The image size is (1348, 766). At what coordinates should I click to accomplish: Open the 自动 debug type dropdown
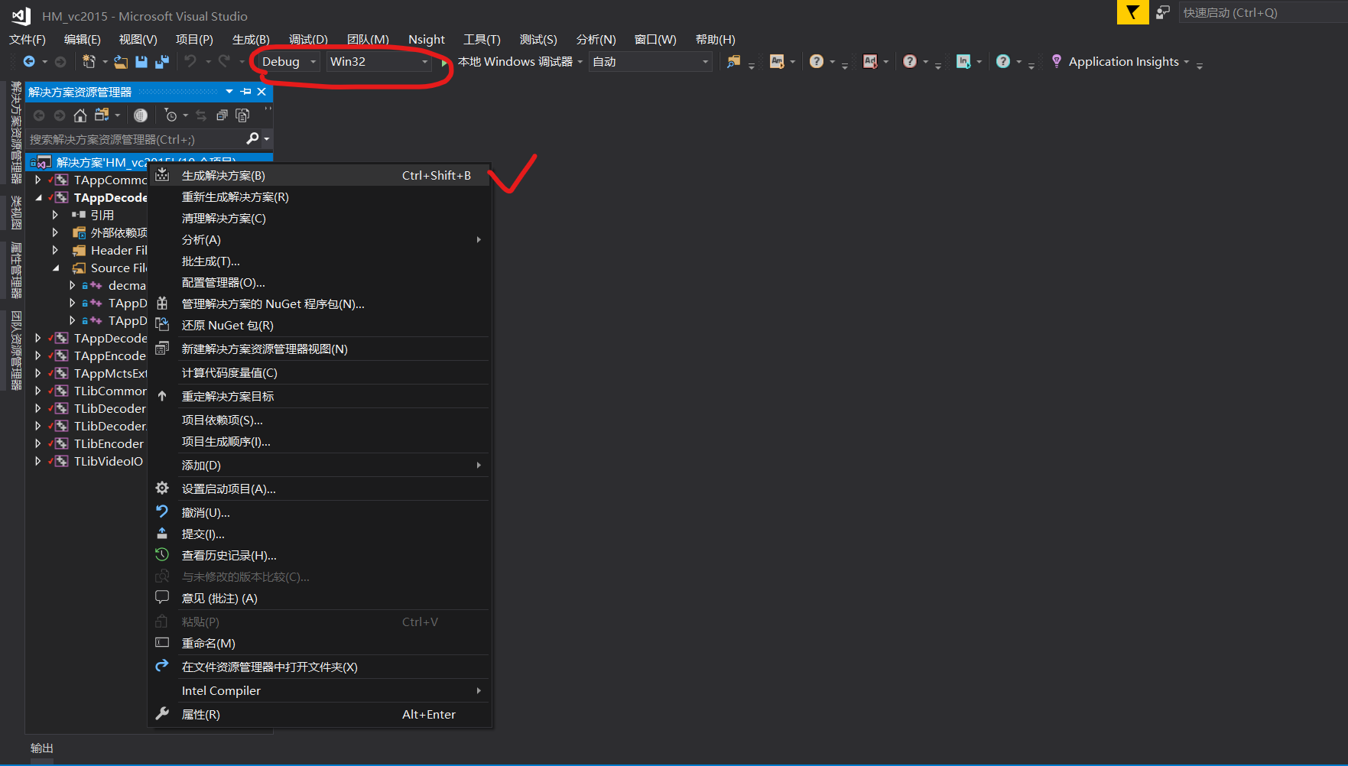pos(651,62)
